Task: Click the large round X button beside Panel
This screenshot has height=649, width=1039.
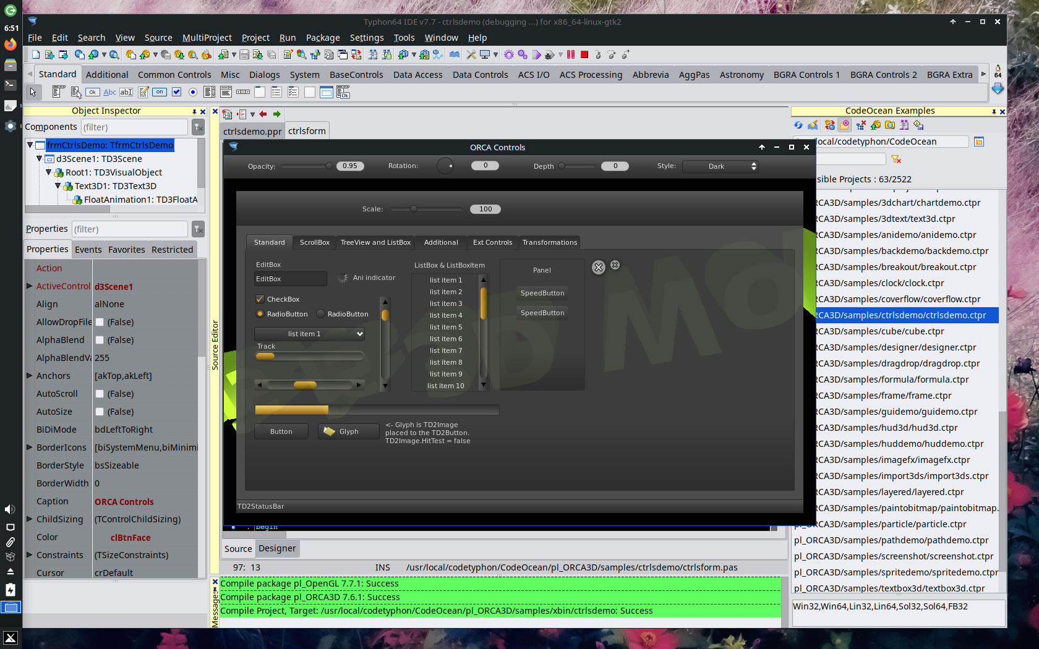Action: click(x=599, y=267)
